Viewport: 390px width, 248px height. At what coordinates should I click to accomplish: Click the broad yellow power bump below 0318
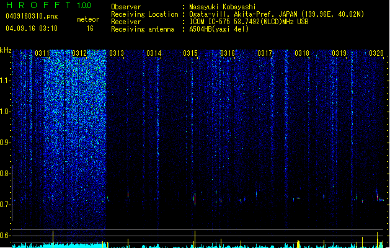pyautogui.click(x=298, y=244)
